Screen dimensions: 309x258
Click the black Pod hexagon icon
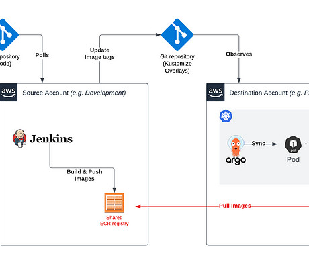click(x=293, y=144)
